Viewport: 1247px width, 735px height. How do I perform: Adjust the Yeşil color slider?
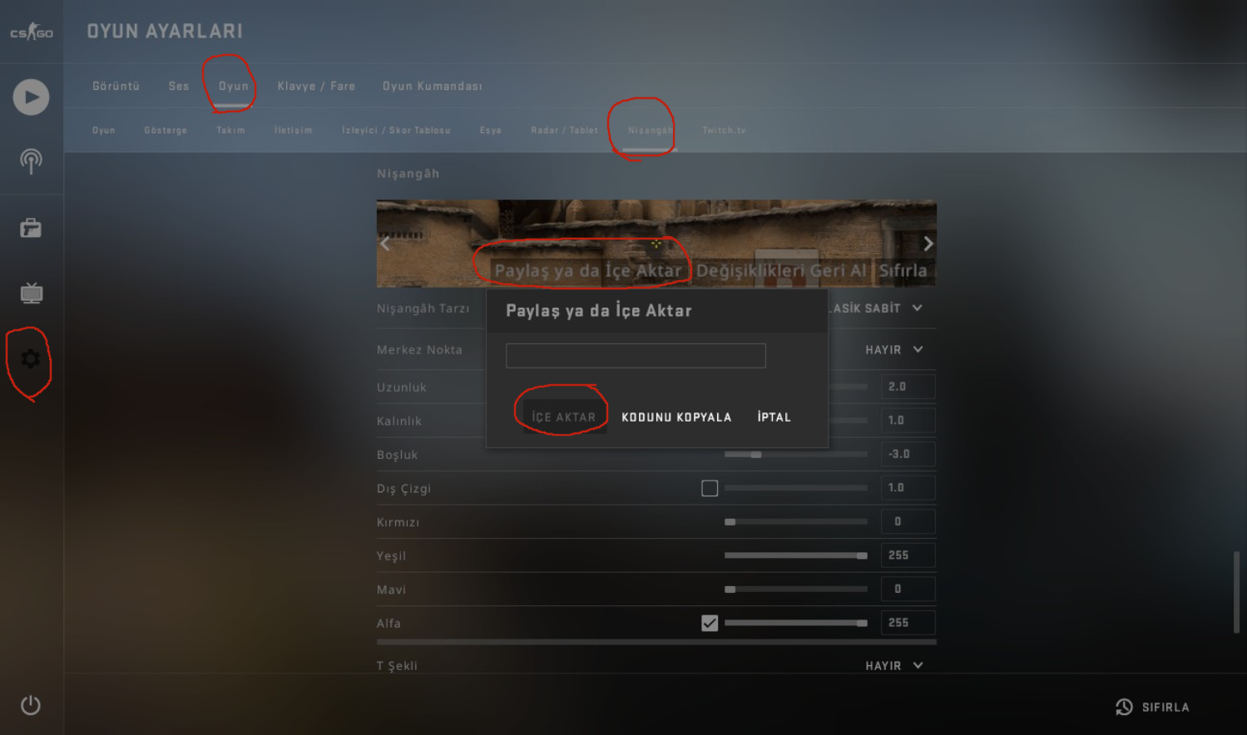pyautogui.click(x=796, y=555)
